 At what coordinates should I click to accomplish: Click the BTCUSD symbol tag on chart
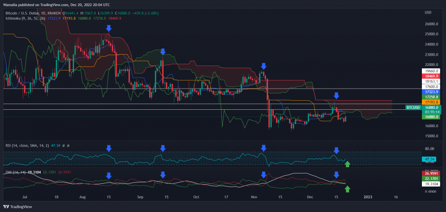coord(413,107)
